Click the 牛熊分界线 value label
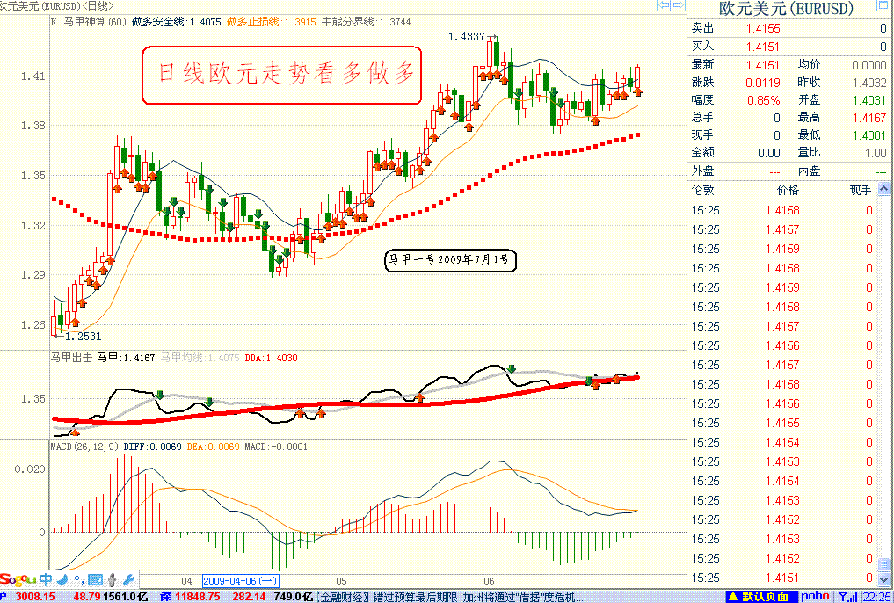Screen dimensions: 894x603 367,22
